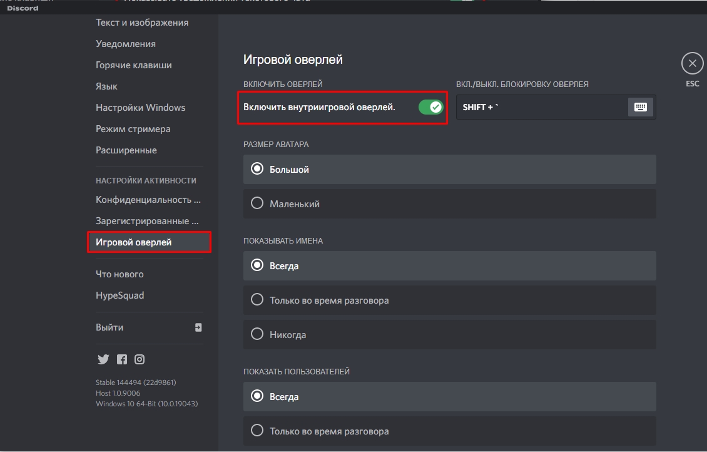The height and width of the screenshot is (452, 707).
Task: Open Уведомления settings section
Action: [x=126, y=44]
